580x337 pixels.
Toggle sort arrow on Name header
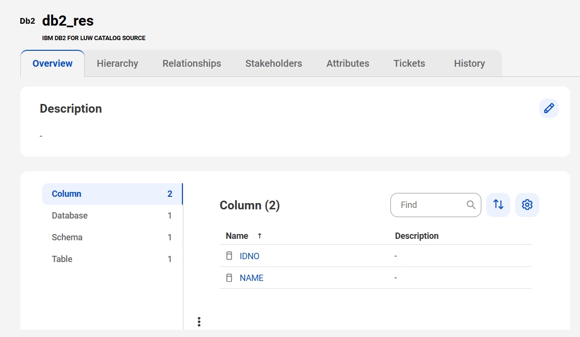[x=260, y=236]
